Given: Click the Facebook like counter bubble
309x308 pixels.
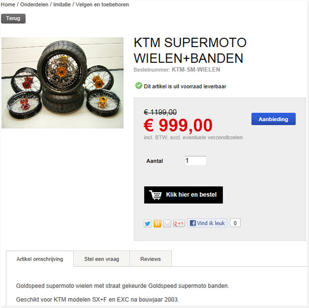Looking at the screenshot, I should point(235,223).
